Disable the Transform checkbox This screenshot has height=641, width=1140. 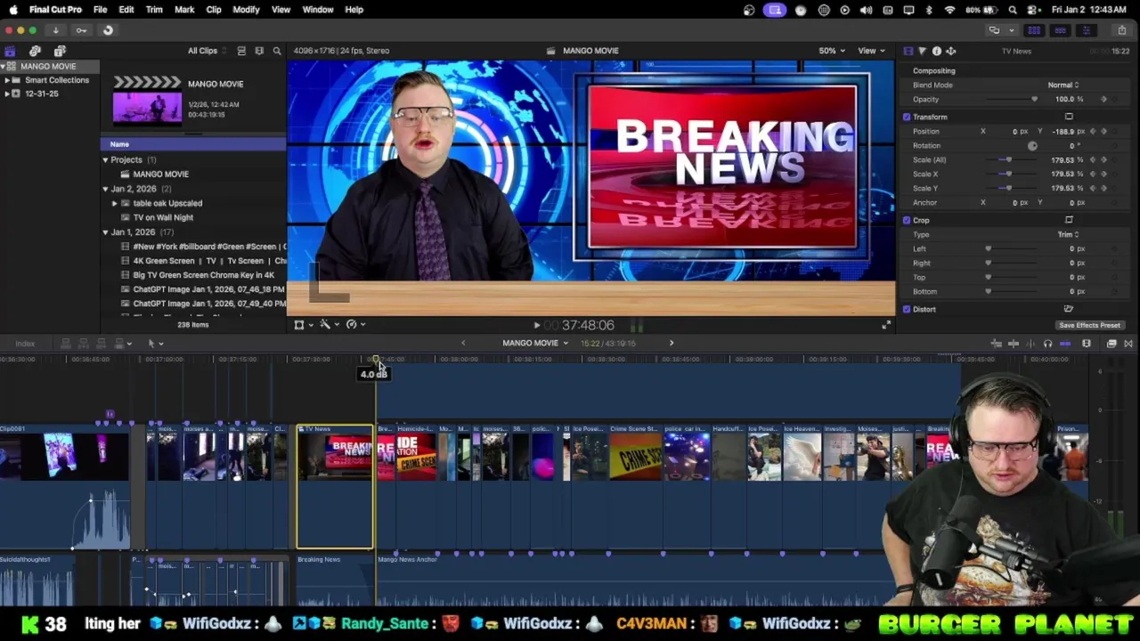(x=907, y=117)
